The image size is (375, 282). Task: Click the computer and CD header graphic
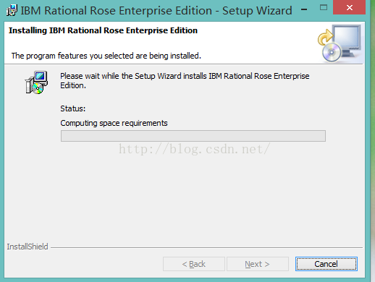click(x=340, y=43)
